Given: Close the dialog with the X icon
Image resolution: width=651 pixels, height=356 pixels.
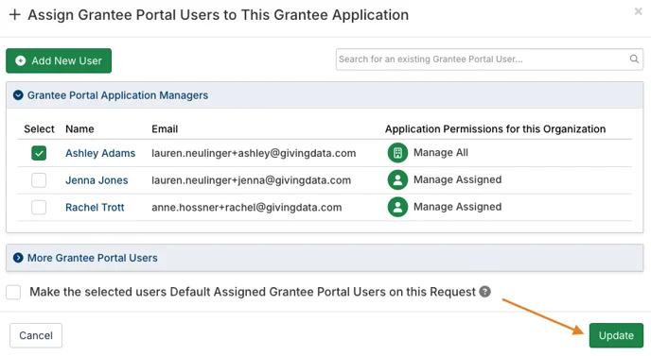Looking at the screenshot, I should pyautogui.click(x=638, y=11).
